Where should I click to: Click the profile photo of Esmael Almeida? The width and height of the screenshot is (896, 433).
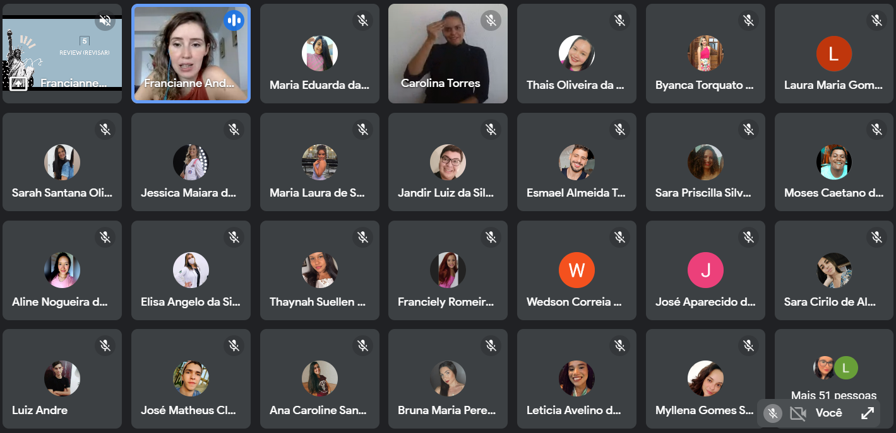click(576, 162)
